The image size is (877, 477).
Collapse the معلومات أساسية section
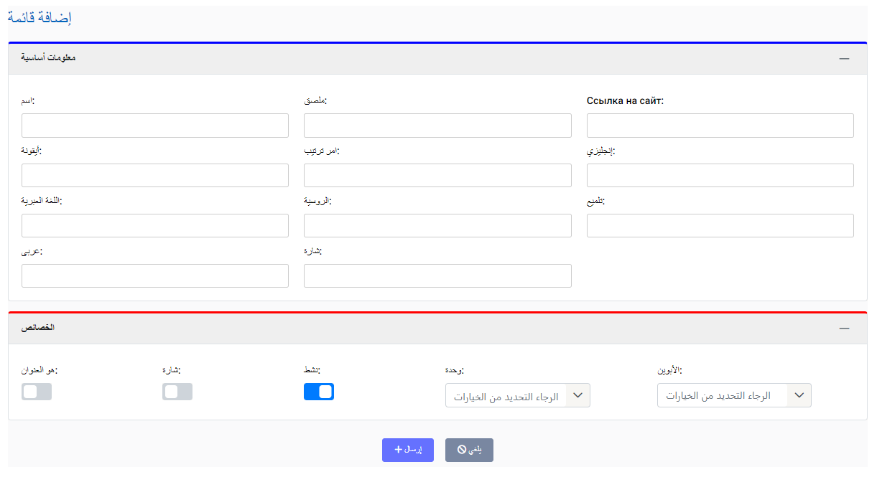pyautogui.click(x=844, y=57)
